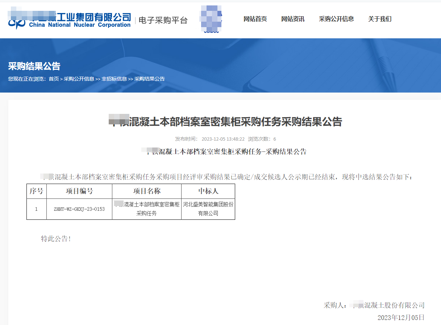Click the main announcement title heading
This screenshot has height=325, width=441.
(x=225, y=121)
